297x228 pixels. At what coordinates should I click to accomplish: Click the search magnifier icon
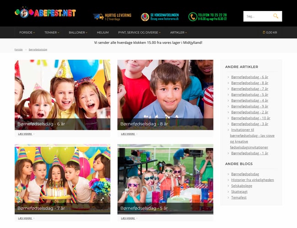coord(276,16)
